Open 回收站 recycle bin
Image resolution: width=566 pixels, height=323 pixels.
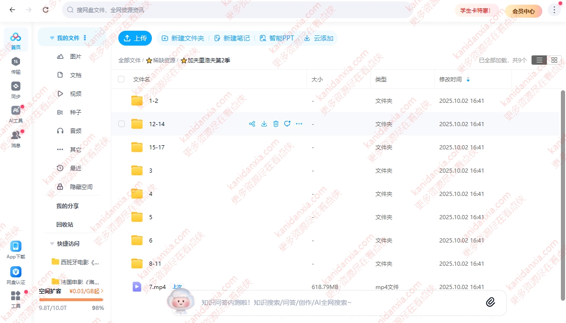pyautogui.click(x=65, y=224)
